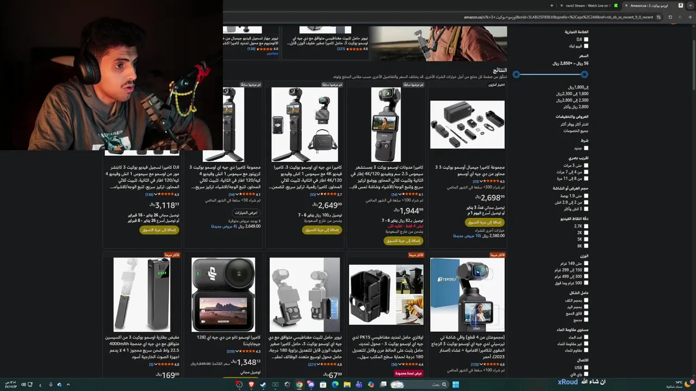Tick the USB connectivity checkbox

[586, 368]
